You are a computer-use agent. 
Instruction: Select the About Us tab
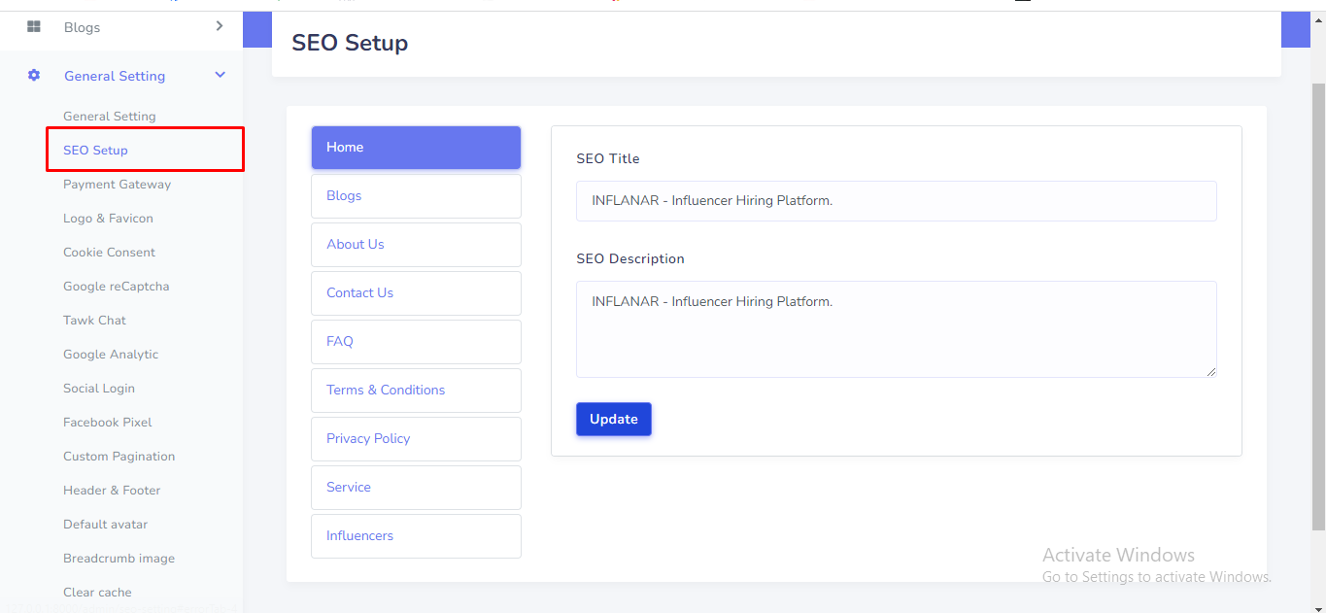416,245
